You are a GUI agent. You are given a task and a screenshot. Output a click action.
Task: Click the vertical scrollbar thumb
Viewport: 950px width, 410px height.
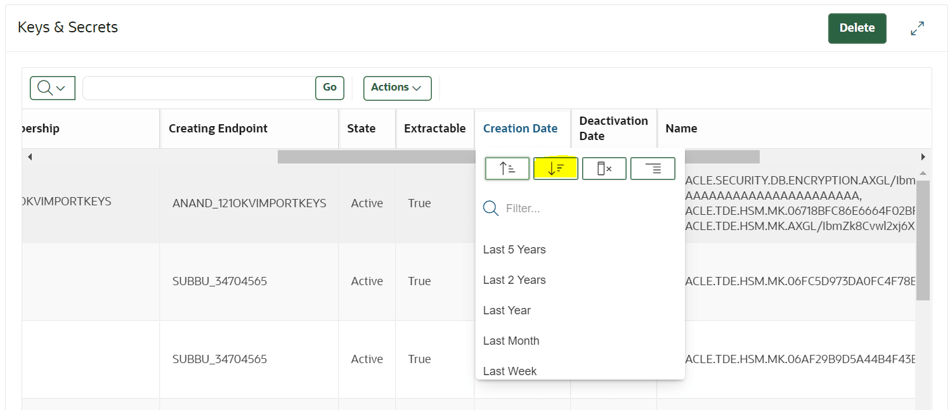tap(923, 240)
